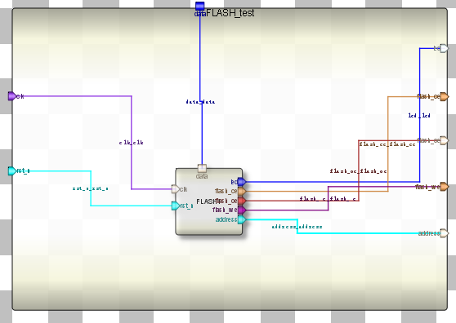
Task: Select the purple clk input port
Action: (12, 96)
